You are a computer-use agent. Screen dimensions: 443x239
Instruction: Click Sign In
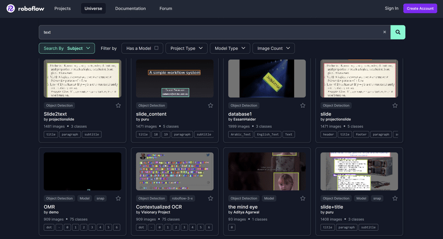[x=392, y=8]
